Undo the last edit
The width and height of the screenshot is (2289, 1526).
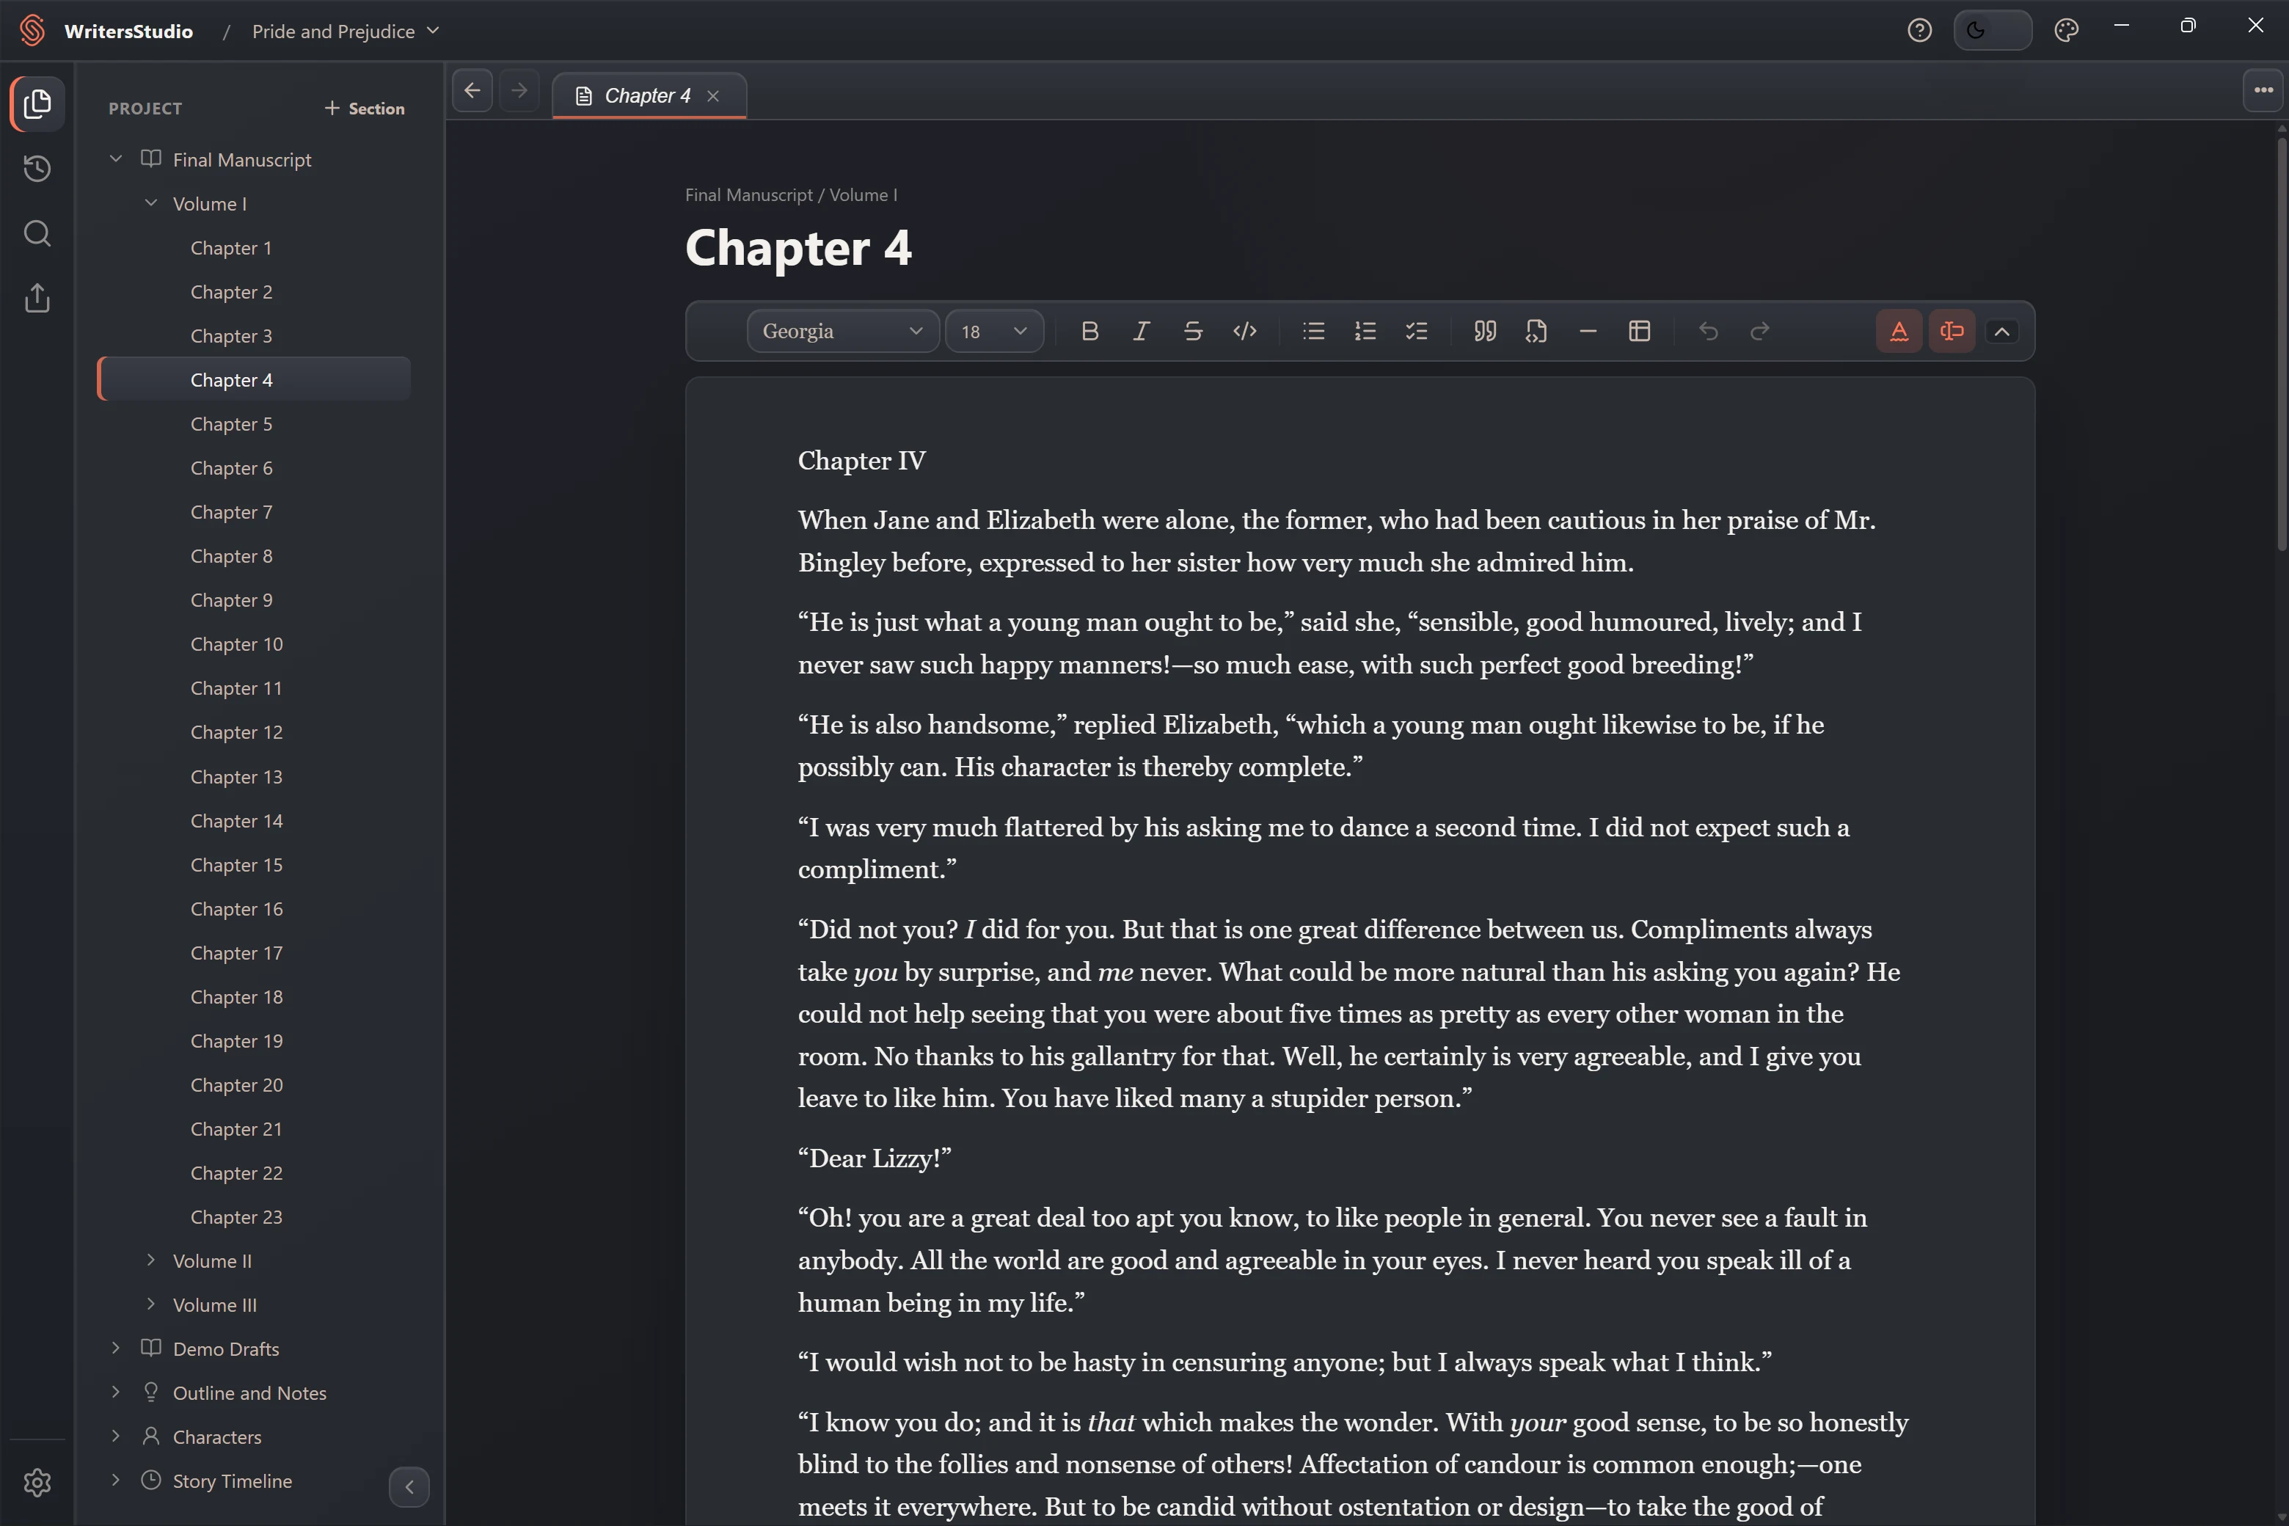coord(1708,331)
